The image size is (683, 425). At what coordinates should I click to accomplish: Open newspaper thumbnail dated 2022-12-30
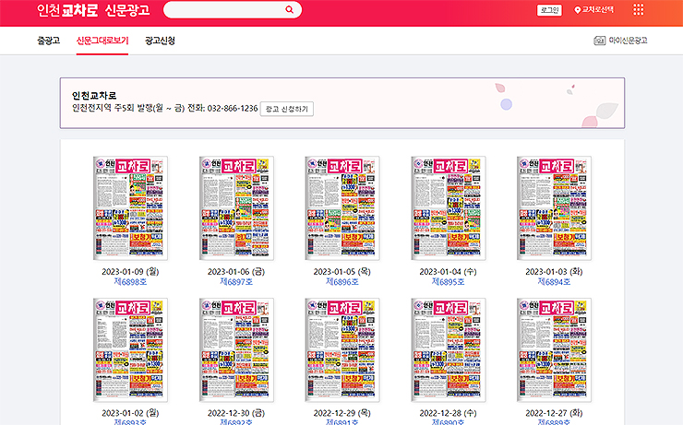pyautogui.click(x=236, y=350)
